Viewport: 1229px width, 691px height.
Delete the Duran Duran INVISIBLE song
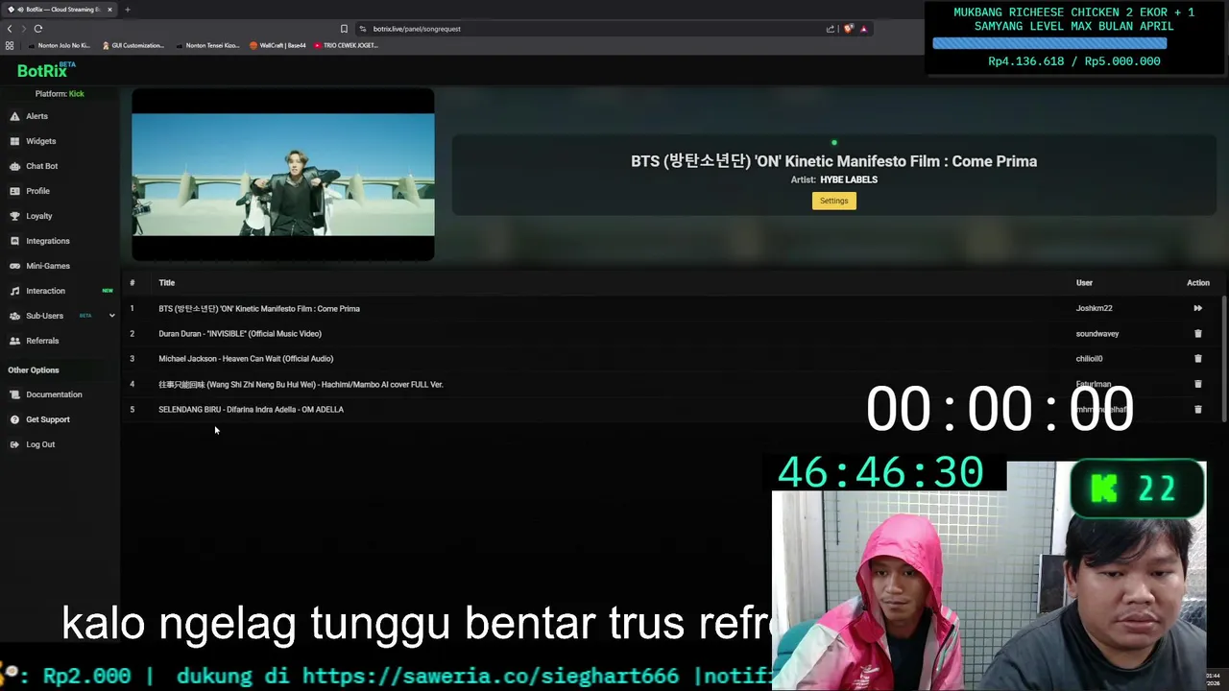(1197, 334)
